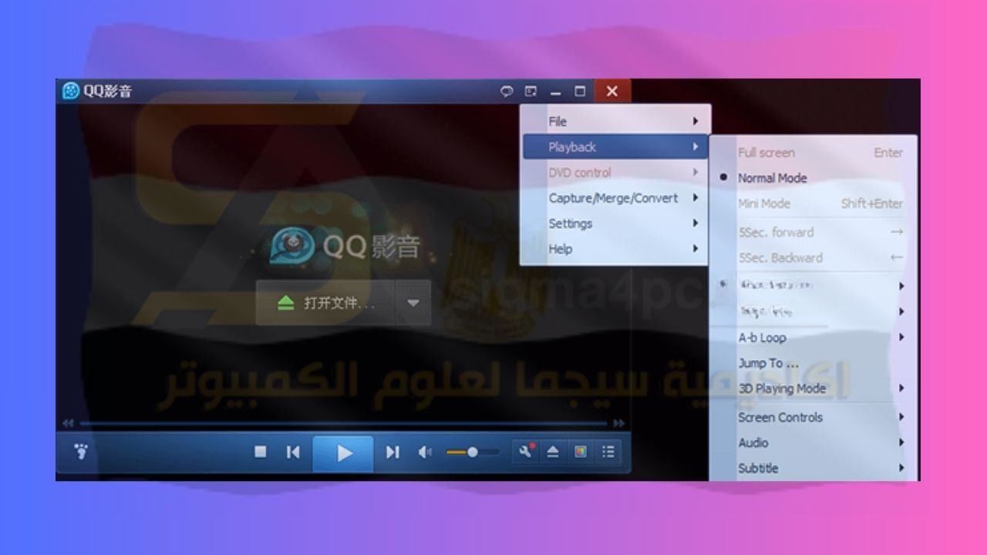The width and height of the screenshot is (987, 555).
Task: Choose Mini Mode in Playback submenu
Action: [x=813, y=203]
